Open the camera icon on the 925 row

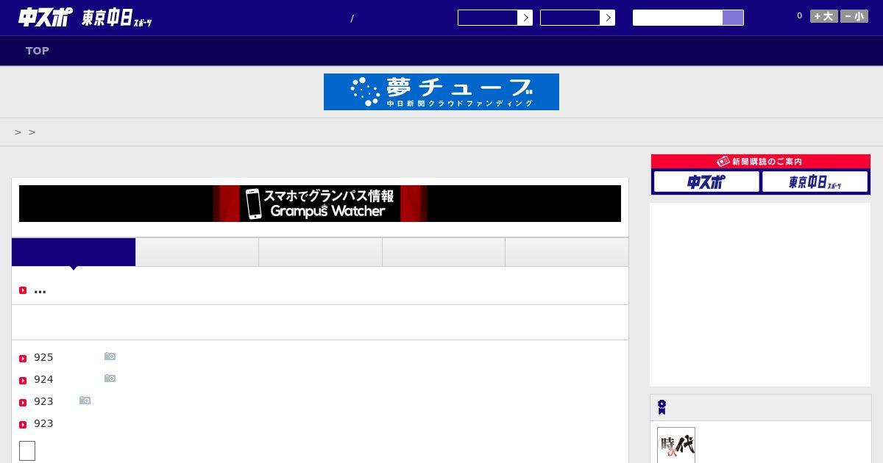coord(110,356)
